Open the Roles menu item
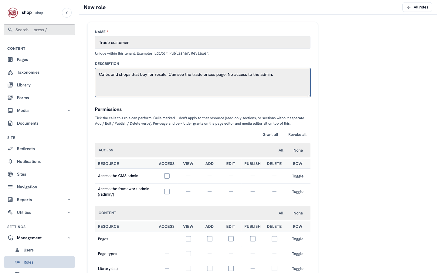 pyautogui.click(x=39, y=262)
